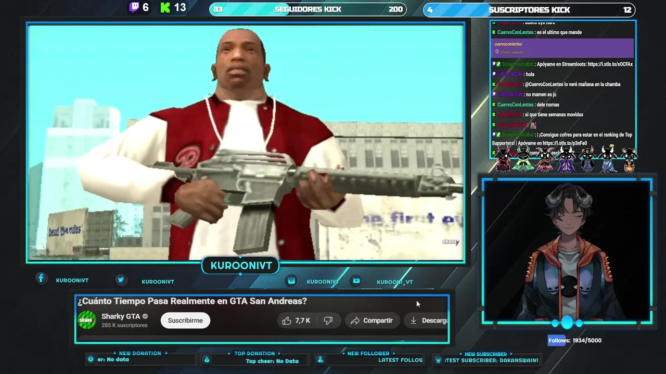Open the Sharky GTA channel name link

[x=121, y=316]
